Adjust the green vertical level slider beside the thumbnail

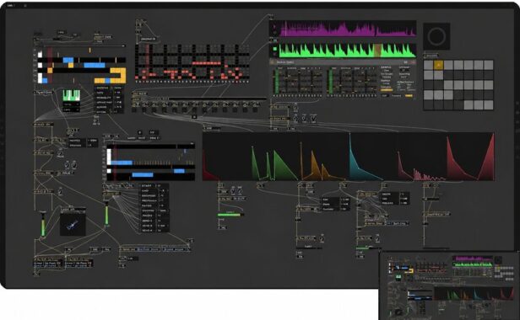tap(43, 224)
